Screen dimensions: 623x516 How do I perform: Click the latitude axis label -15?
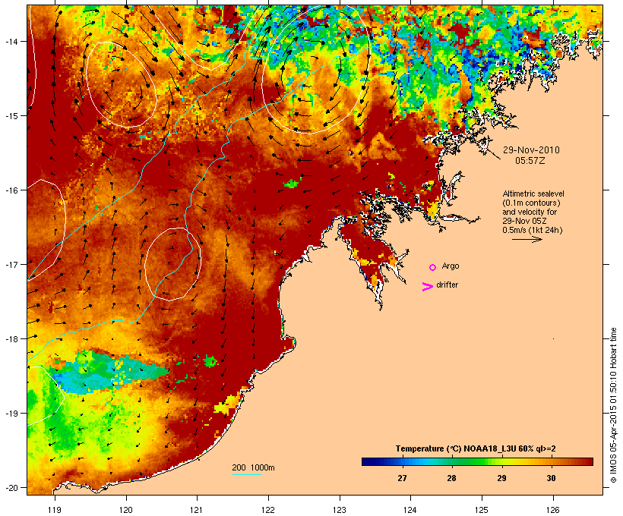[x=11, y=115]
